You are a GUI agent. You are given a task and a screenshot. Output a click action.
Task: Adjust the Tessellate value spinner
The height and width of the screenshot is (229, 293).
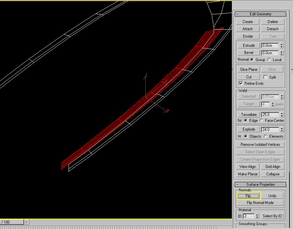click(x=282, y=115)
